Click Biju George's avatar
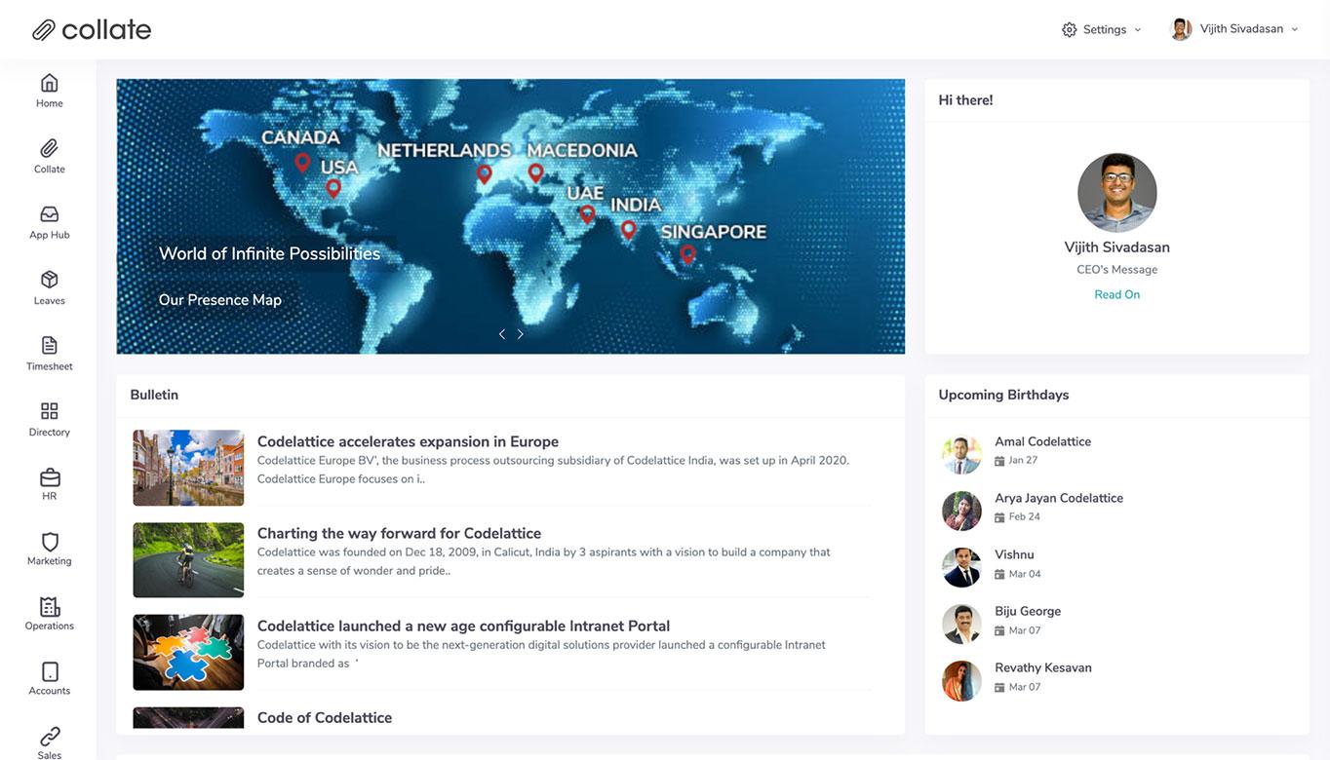This screenshot has width=1330, height=760. point(961,624)
